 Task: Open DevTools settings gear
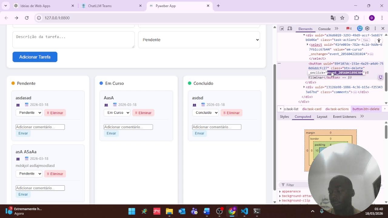[x=367, y=28]
